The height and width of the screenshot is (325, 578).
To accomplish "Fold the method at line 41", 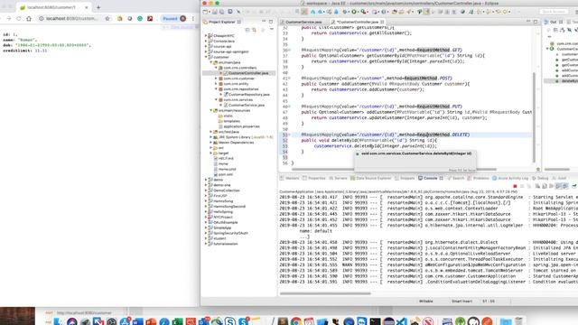I will [x=289, y=79].
